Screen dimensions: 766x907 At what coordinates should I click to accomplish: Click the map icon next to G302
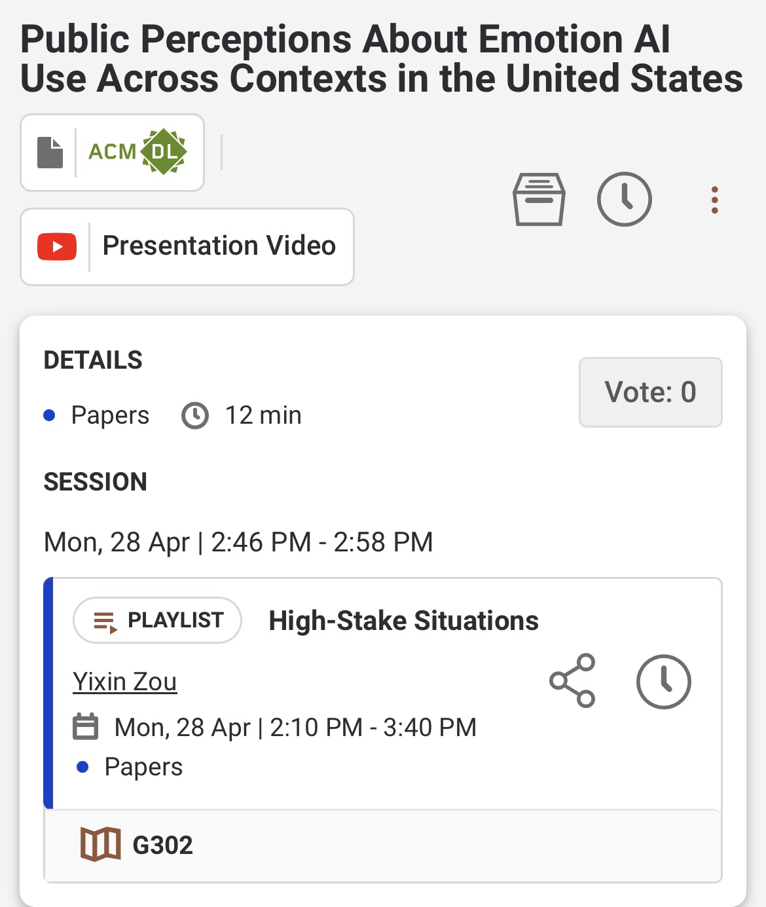tap(100, 844)
